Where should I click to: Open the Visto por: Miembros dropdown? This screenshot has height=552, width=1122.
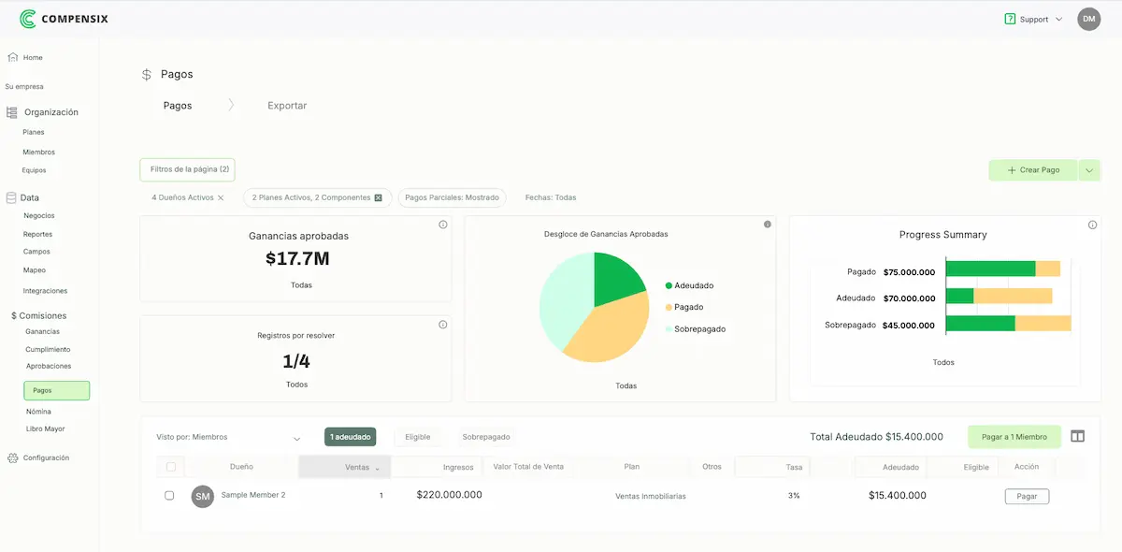[x=229, y=437]
